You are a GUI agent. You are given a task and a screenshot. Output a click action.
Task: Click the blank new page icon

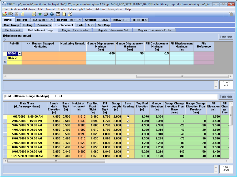(64, 14)
